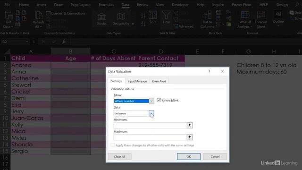Open the Review ribbon tab
Viewport: 302px width, 170px height.
(143, 5)
